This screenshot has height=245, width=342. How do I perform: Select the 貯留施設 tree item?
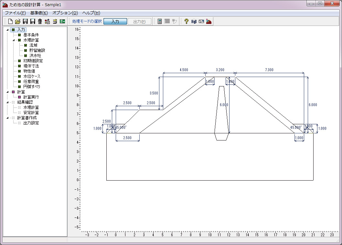(37, 50)
